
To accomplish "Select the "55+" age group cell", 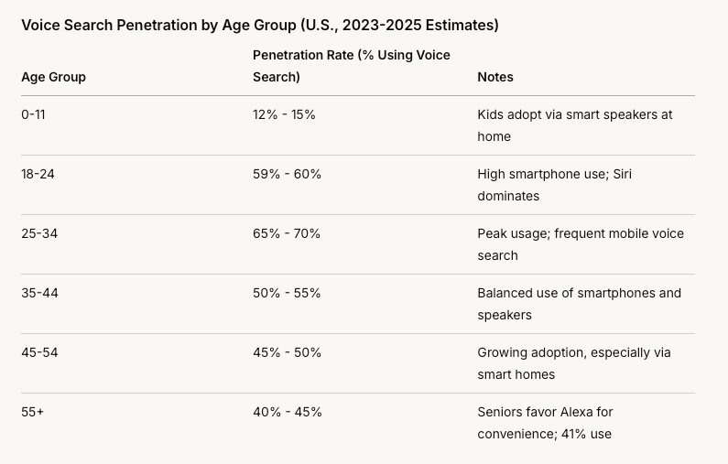I will 32,412.
